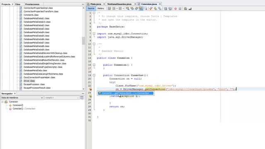This screenshot has width=265, height=149.
Task: Collapse the imports fold on line 7
Action: (94, 34)
